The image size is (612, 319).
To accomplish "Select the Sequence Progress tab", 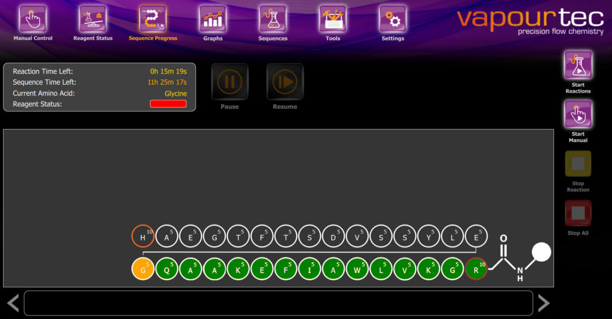I will pos(153,19).
